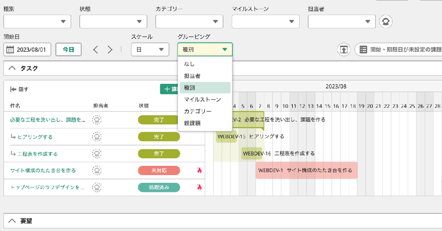Screen dimensions: 442x231
Task: Click the 今日 button
Action: coord(68,50)
